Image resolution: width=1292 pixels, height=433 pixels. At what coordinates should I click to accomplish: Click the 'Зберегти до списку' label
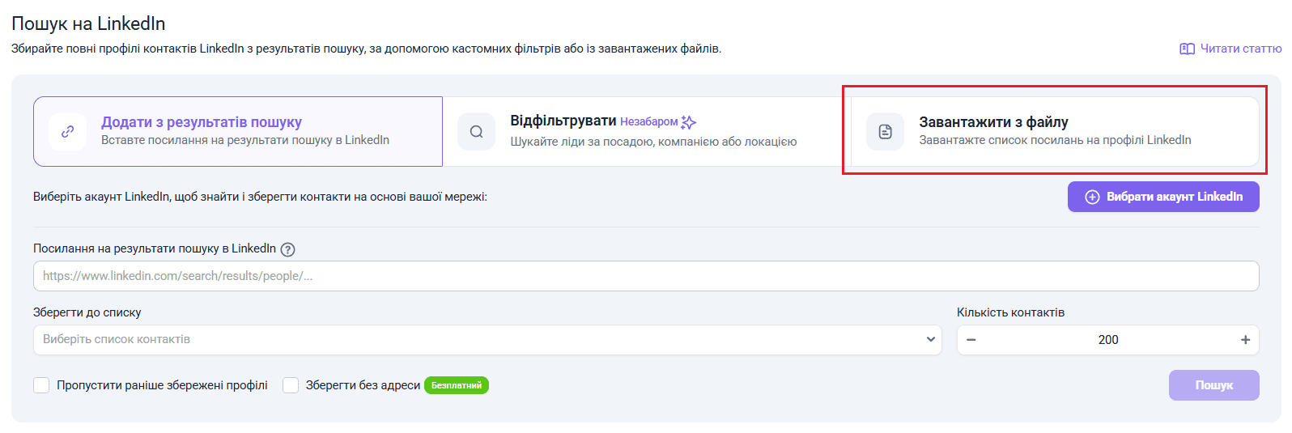click(87, 312)
